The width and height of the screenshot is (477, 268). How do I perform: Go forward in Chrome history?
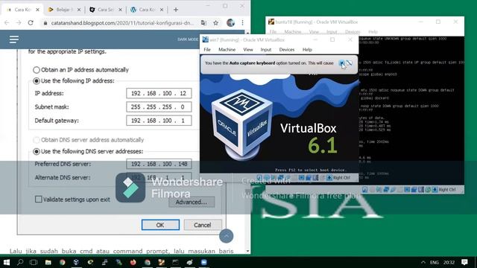tap(18, 23)
